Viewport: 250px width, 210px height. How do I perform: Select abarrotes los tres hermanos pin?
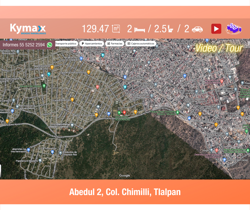28,150
